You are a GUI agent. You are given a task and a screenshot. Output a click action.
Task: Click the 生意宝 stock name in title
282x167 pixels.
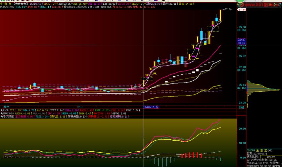click(x=6, y=4)
